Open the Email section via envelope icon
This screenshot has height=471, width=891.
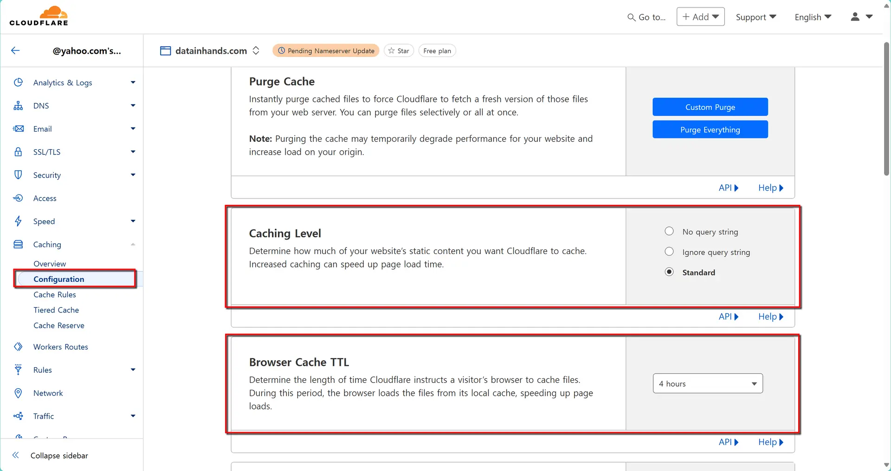pos(18,129)
